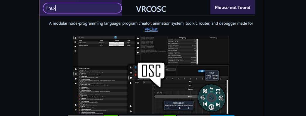Open the VRChat hyperlink

[151, 29]
